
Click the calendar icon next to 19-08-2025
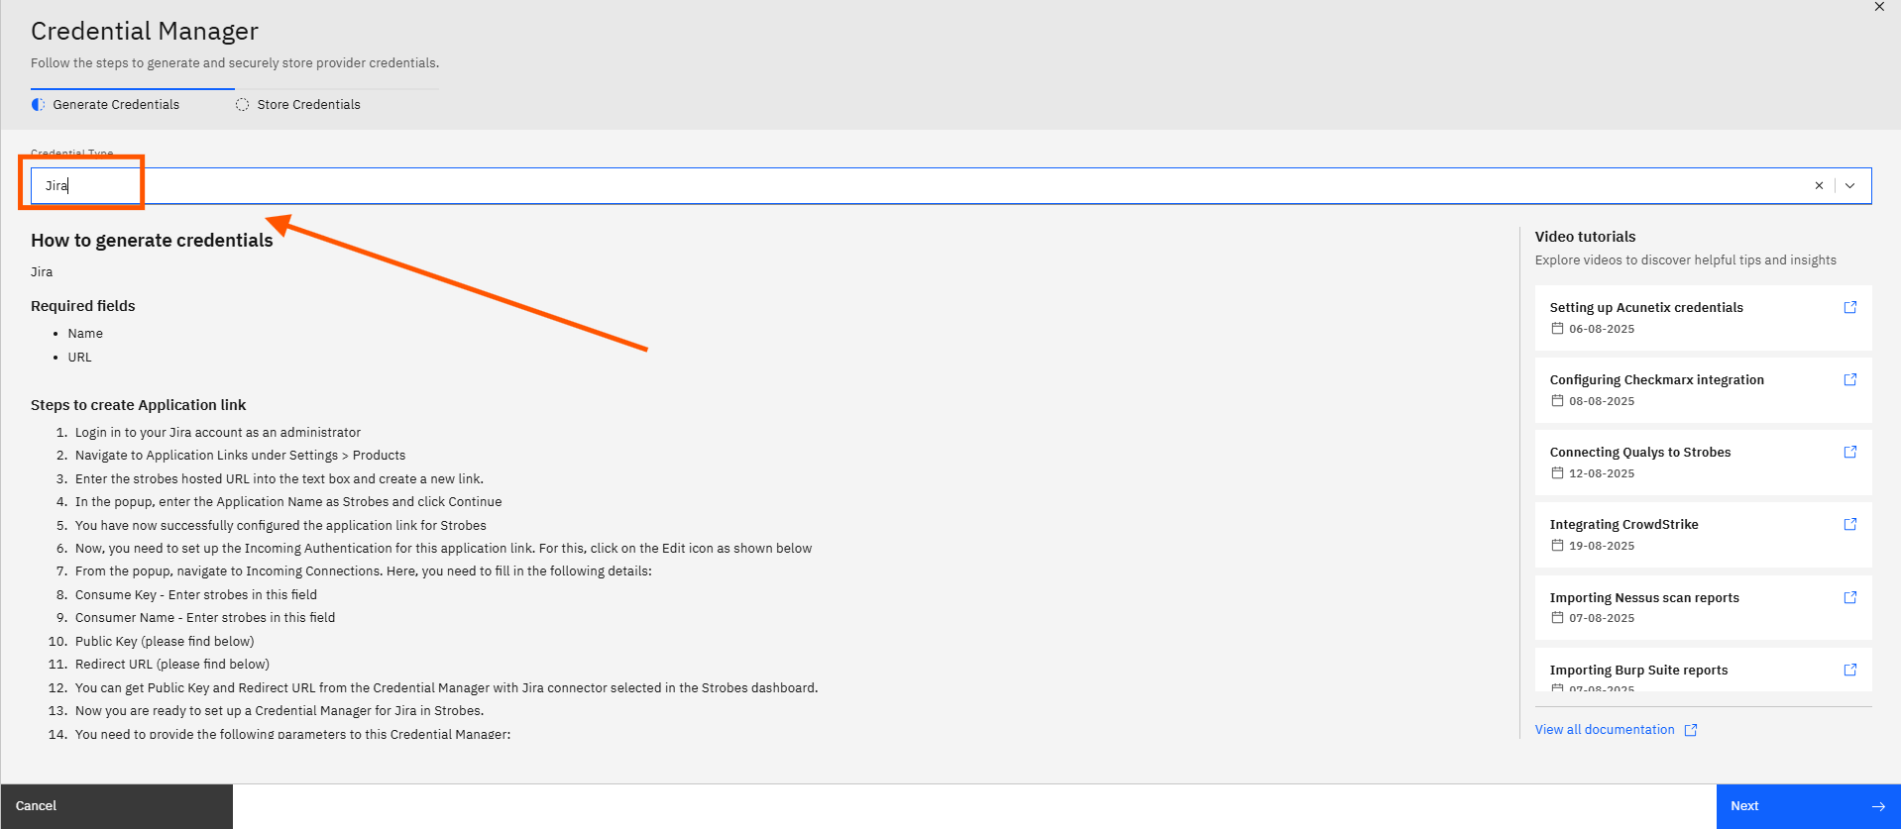pyautogui.click(x=1557, y=546)
